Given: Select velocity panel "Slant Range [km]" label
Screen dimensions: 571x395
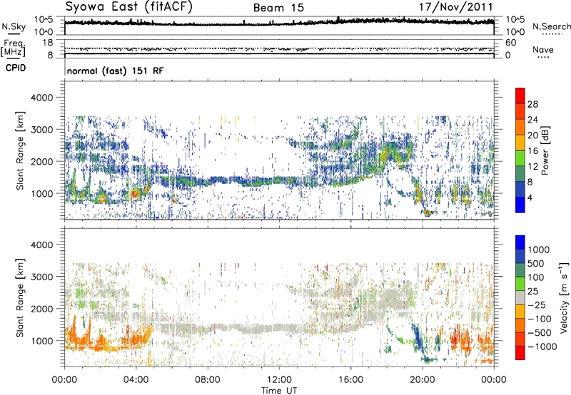Looking at the screenshot, I should (x=20, y=298).
